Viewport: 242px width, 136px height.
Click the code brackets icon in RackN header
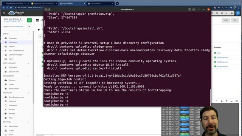(222, 13)
